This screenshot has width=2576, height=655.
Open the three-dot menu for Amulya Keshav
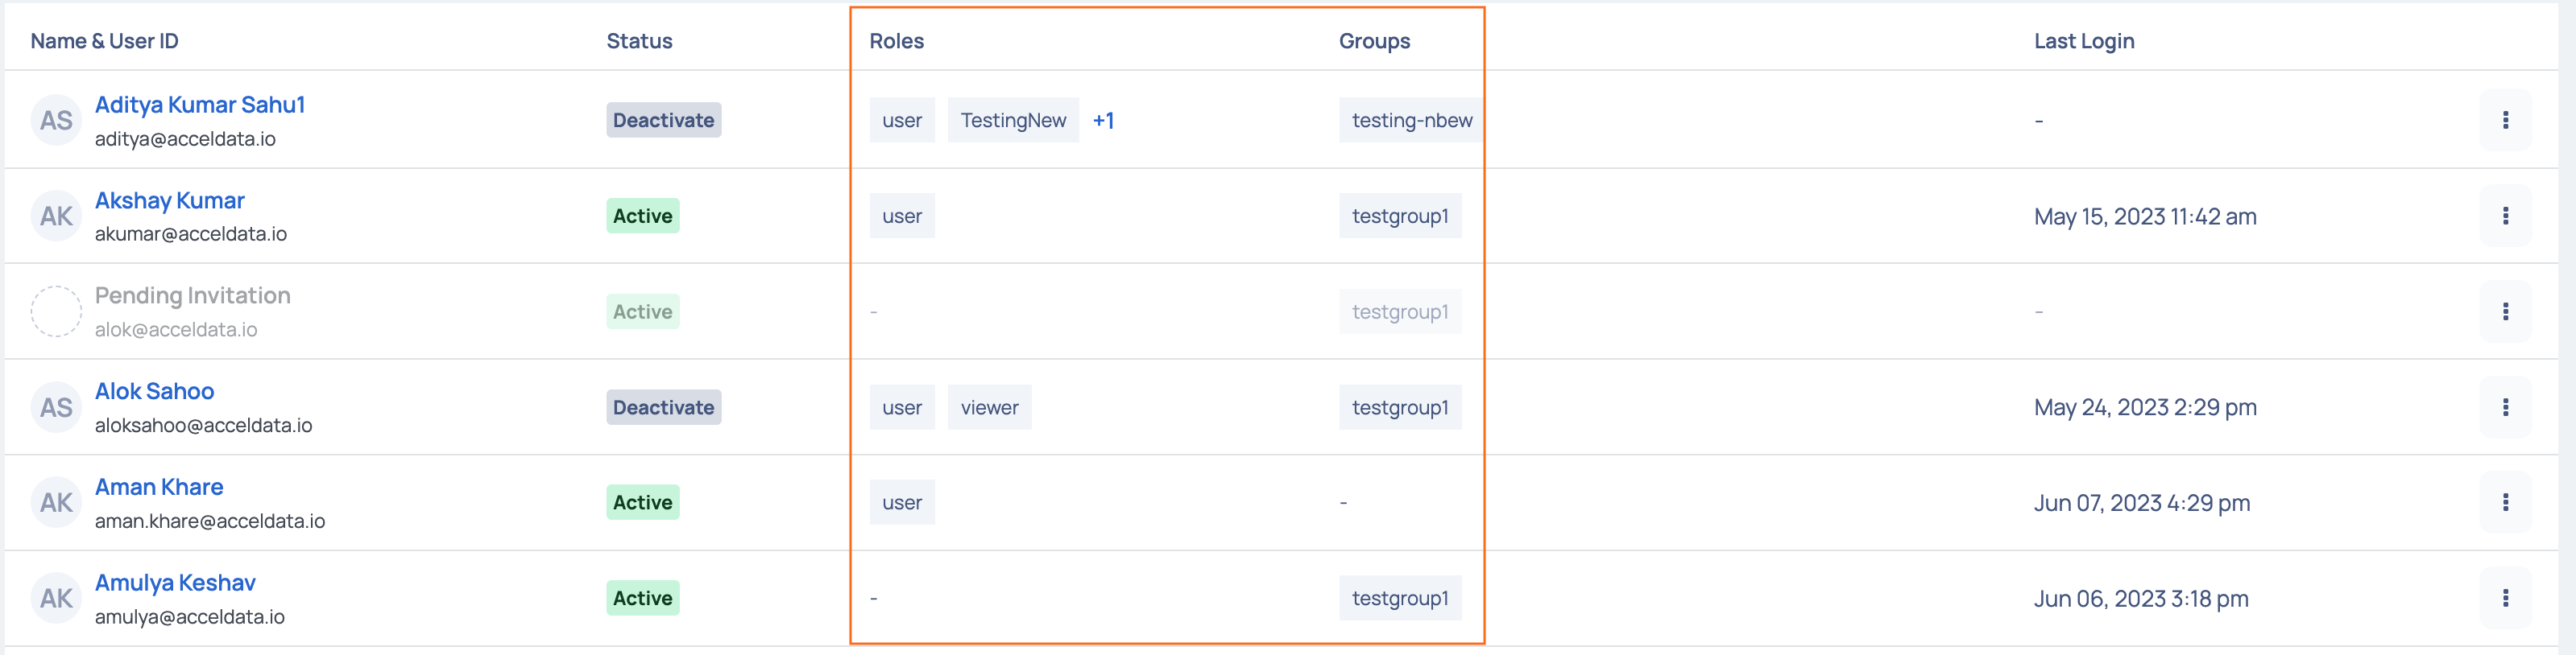click(x=2505, y=598)
